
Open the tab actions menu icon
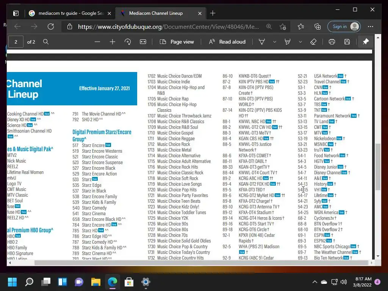pyautogui.click(x=16, y=13)
